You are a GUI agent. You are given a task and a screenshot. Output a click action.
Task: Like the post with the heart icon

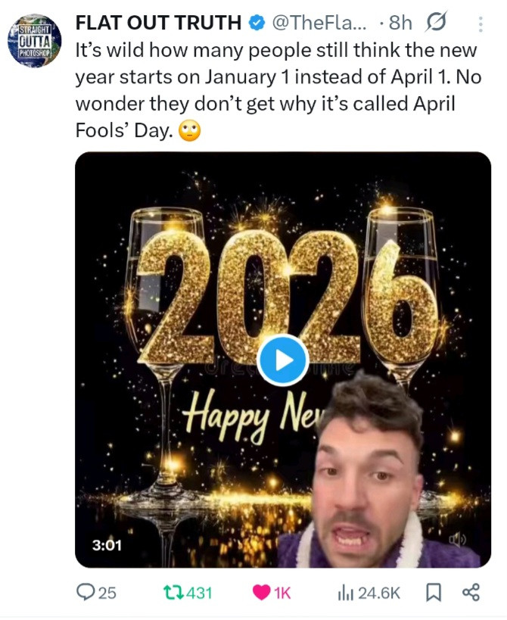[x=258, y=592]
